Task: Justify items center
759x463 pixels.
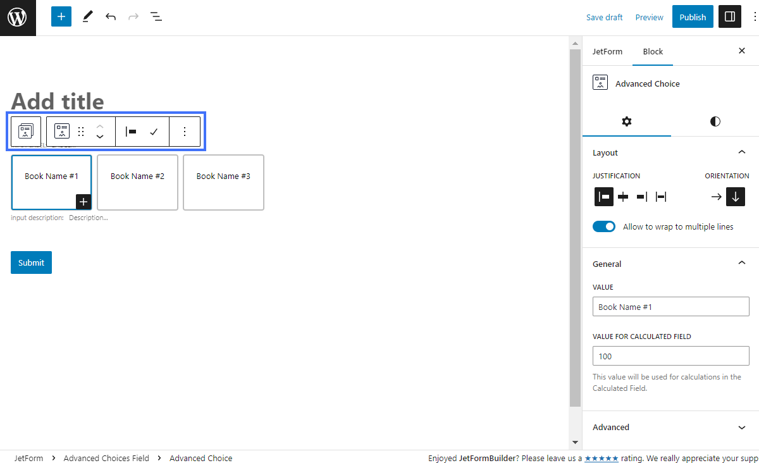Action: [x=623, y=197]
